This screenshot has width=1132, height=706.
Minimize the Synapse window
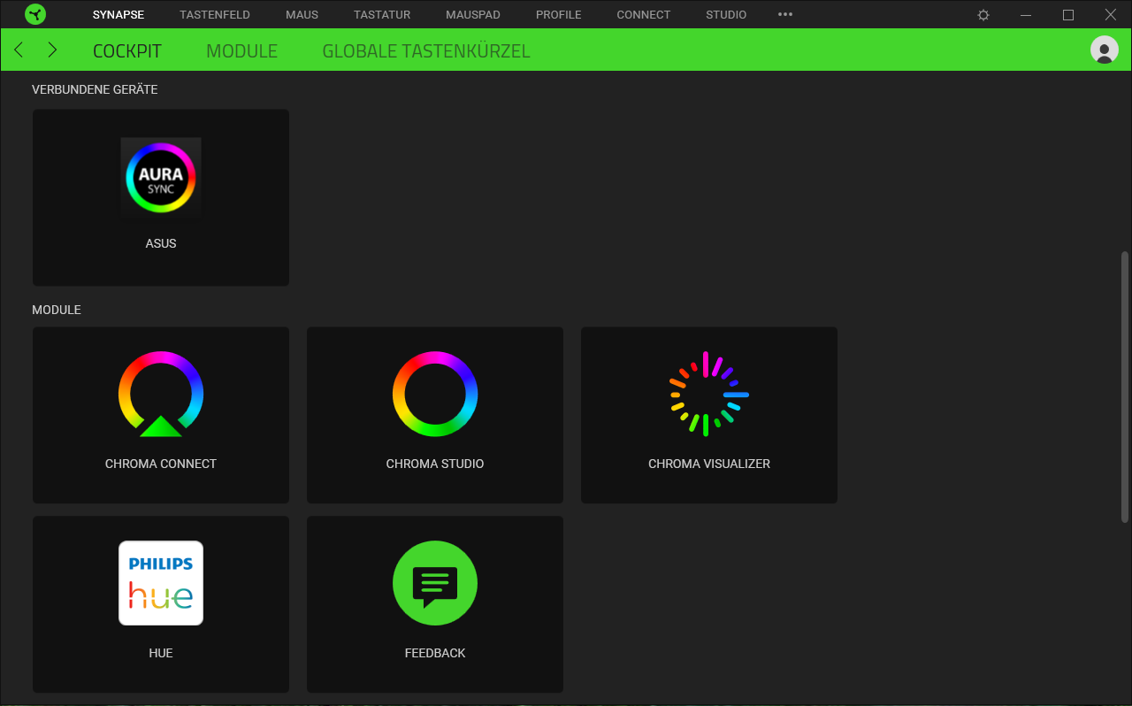pos(1026,15)
